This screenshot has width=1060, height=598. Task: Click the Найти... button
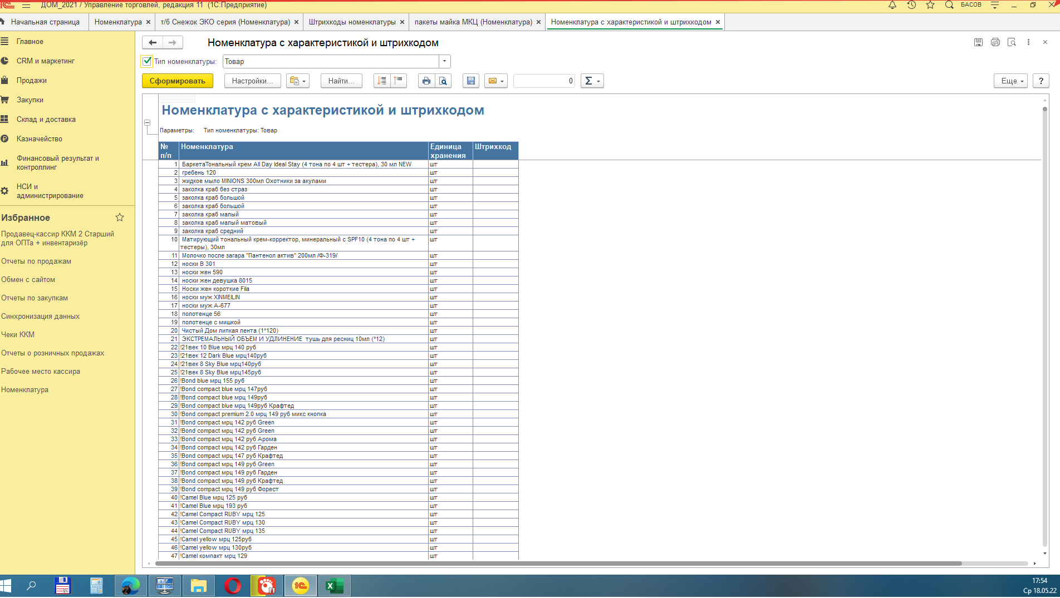pos(341,81)
